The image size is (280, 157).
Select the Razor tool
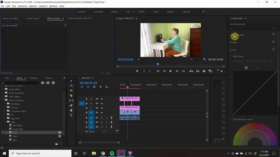point(71,96)
